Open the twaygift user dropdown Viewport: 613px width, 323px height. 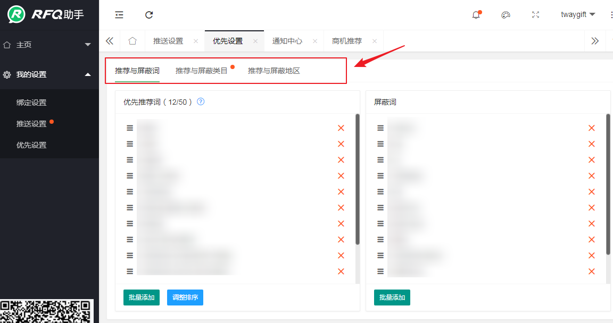point(577,15)
